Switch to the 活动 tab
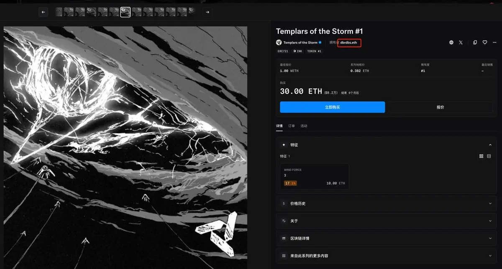This screenshot has width=502, height=269. pos(304,126)
